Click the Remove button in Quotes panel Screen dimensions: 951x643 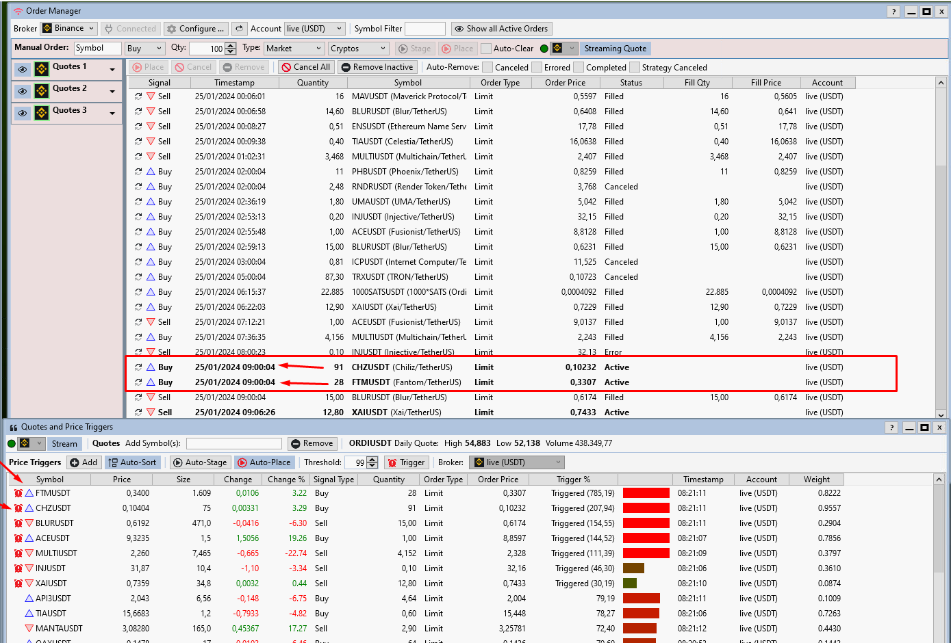[312, 443]
